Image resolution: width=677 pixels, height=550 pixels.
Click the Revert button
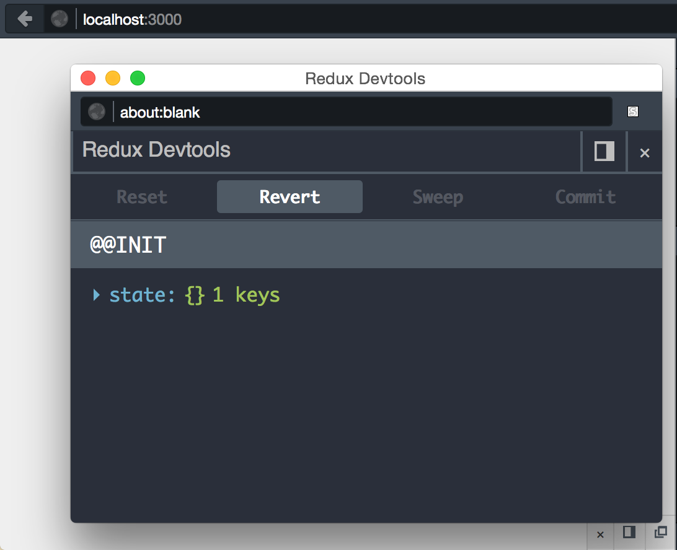coord(290,197)
